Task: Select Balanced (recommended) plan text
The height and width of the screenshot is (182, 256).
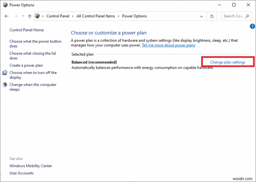Action: 94,62
